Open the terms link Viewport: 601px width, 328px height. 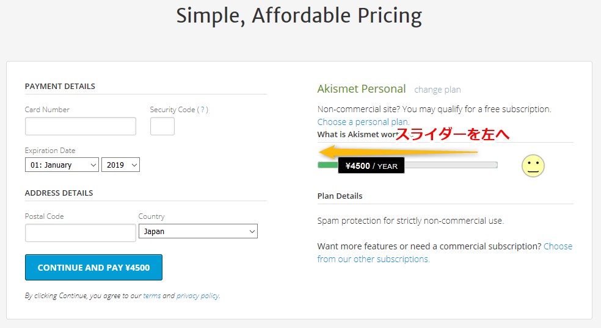pos(151,296)
